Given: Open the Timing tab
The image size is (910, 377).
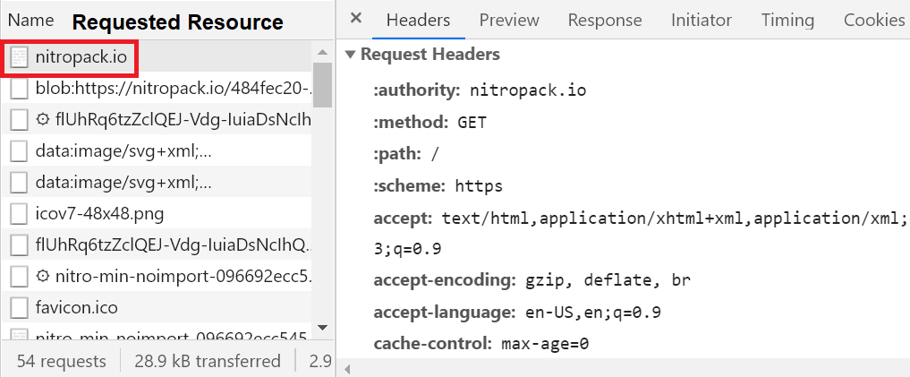Looking at the screenshot, I should [x=787, y=21].
